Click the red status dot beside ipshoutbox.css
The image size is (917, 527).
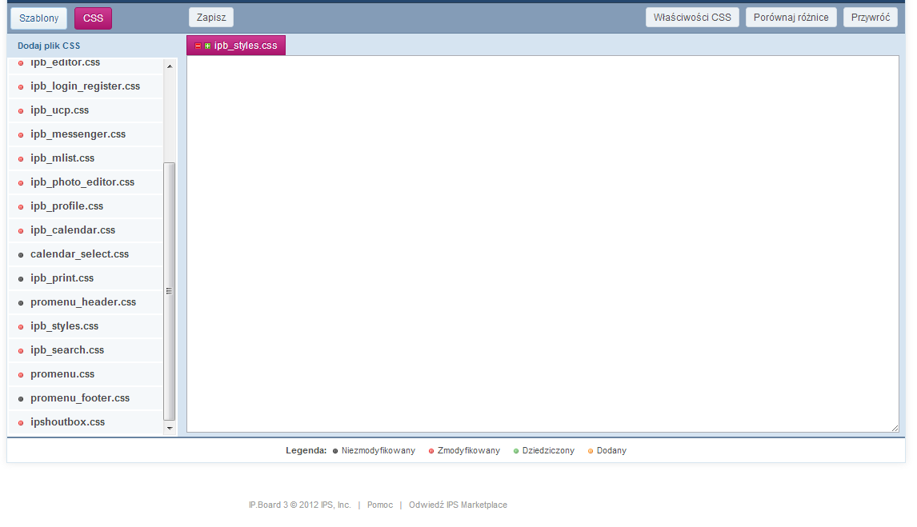coord(21,423)
